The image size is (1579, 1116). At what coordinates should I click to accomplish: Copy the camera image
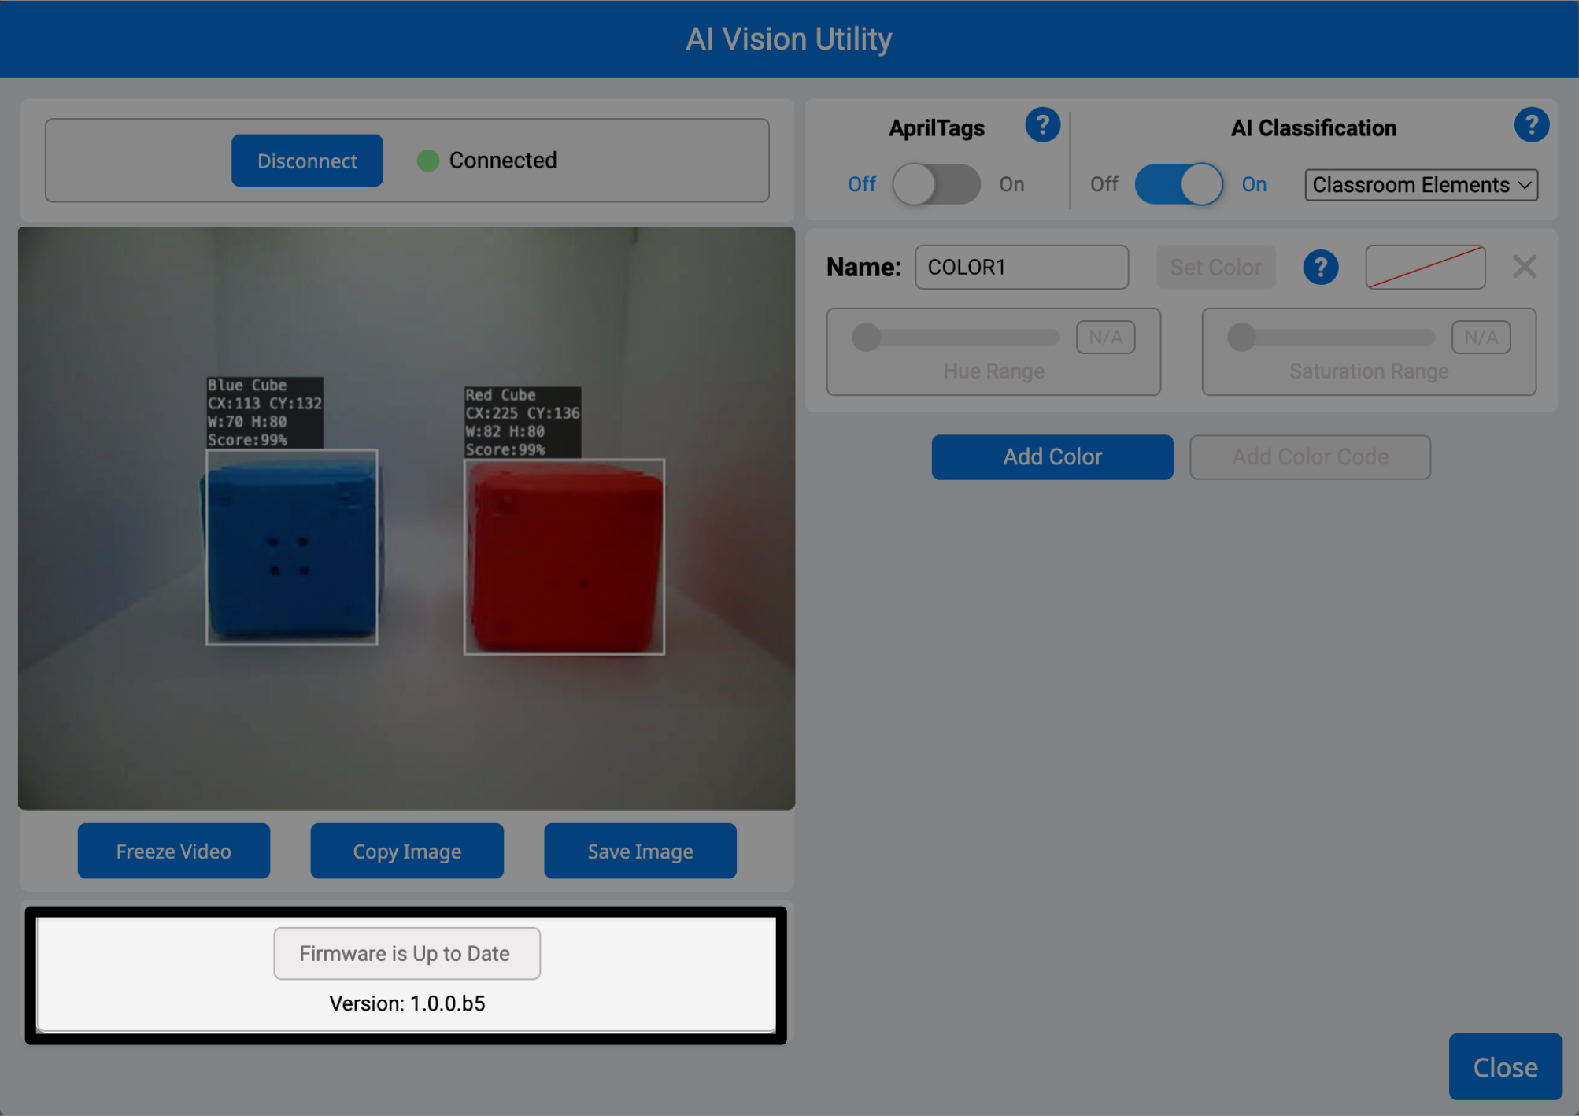coord(406,851)
